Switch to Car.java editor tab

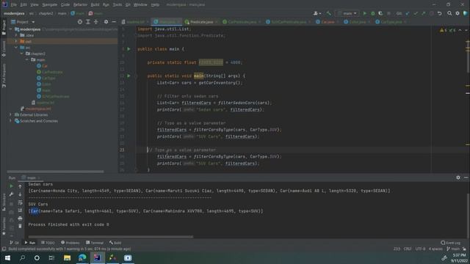(x=328, y=22)
